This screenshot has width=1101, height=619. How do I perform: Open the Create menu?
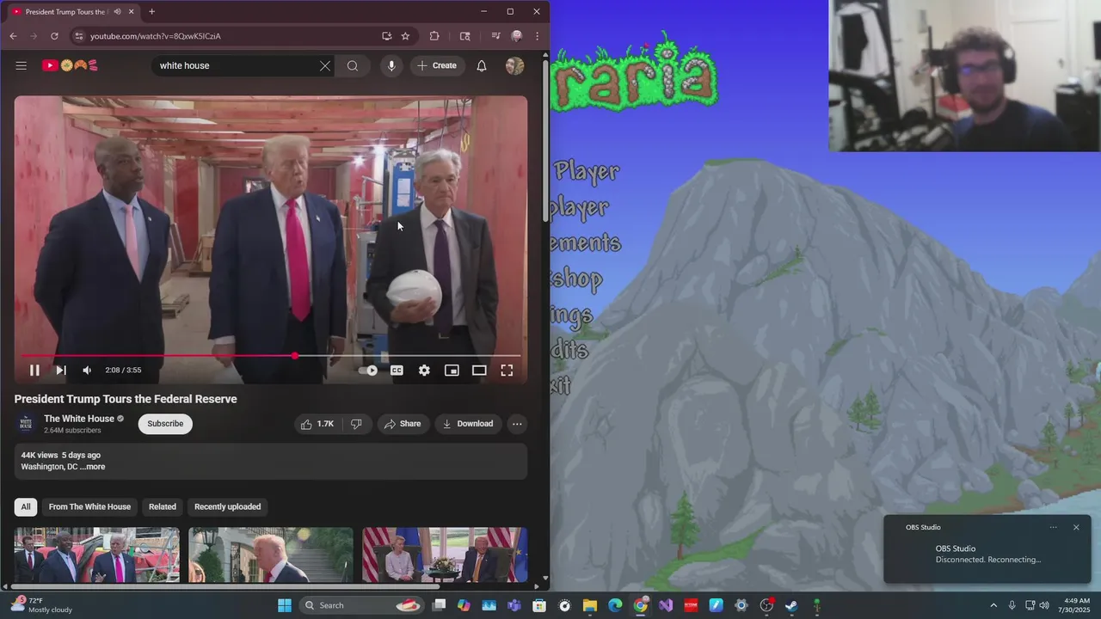(437, 65)
